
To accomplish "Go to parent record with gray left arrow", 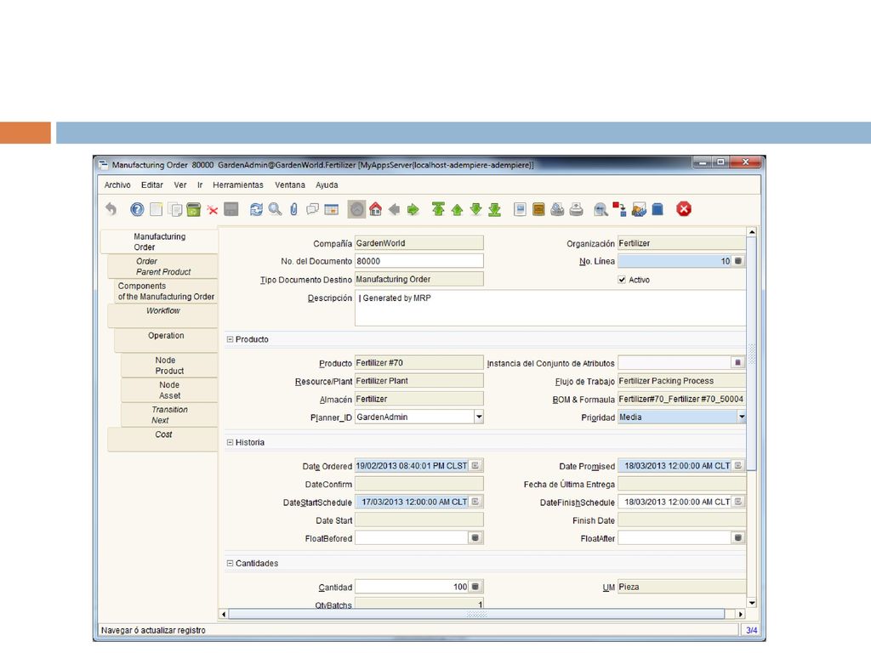I will point(395,209).
